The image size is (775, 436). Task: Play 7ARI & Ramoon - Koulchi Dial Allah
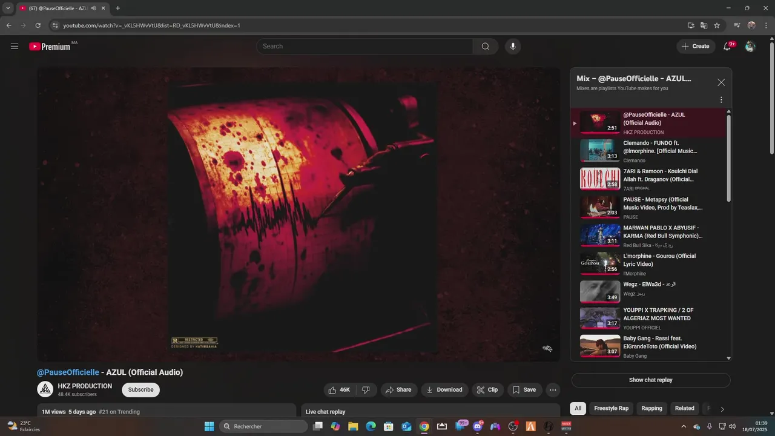coord(648,179)
